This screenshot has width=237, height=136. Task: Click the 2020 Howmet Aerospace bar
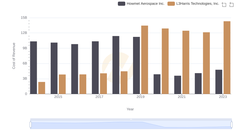tap(157, 84)
